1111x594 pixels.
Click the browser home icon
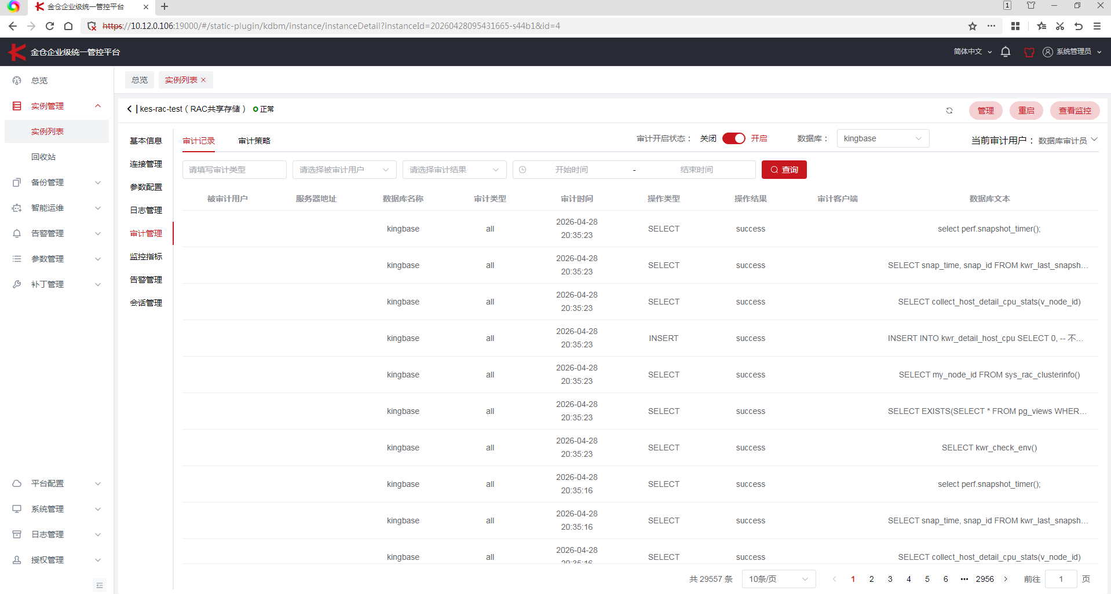pos(68,26)
